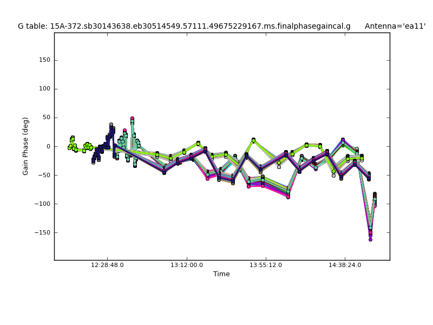Select the 'Time' x-axis label

[x=221, y=274]
